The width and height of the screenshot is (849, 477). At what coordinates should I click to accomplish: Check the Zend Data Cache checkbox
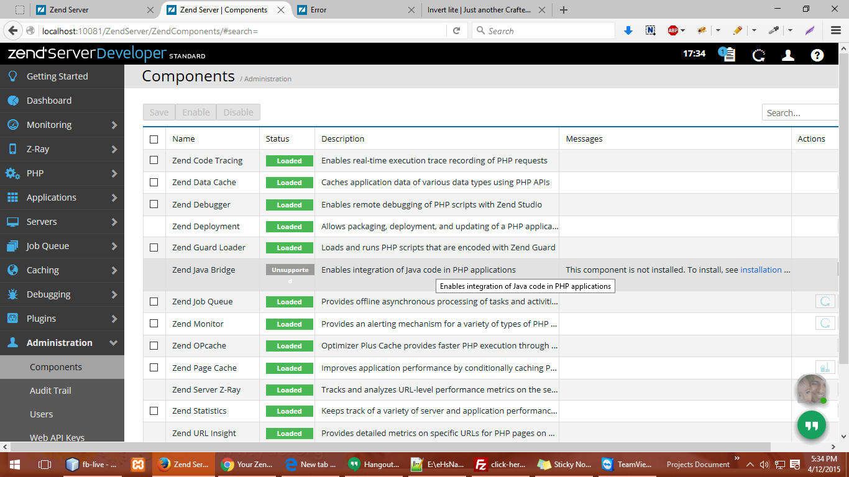[x=154, y=182]
